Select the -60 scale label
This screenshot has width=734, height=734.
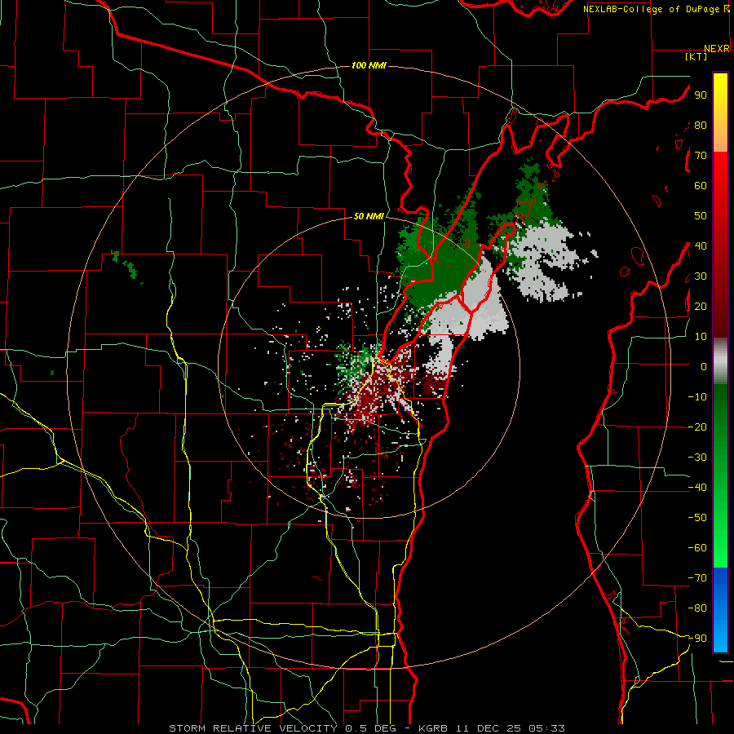click(x=697, y=548)
